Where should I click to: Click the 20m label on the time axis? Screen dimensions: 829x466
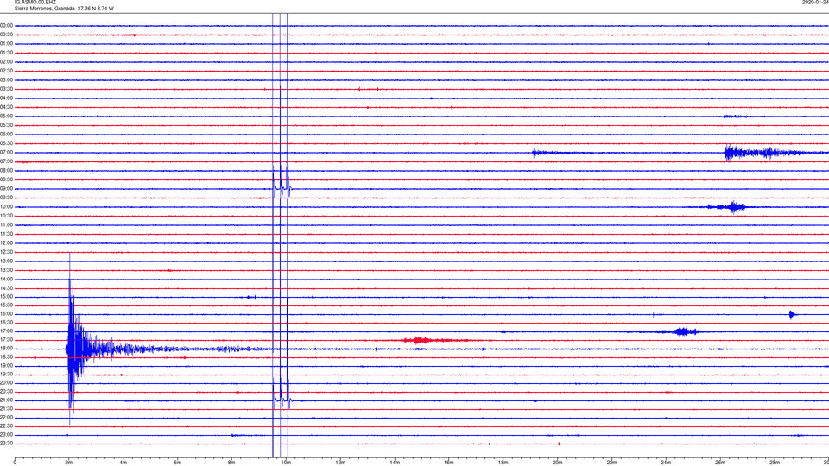click(x=557, y=463)
